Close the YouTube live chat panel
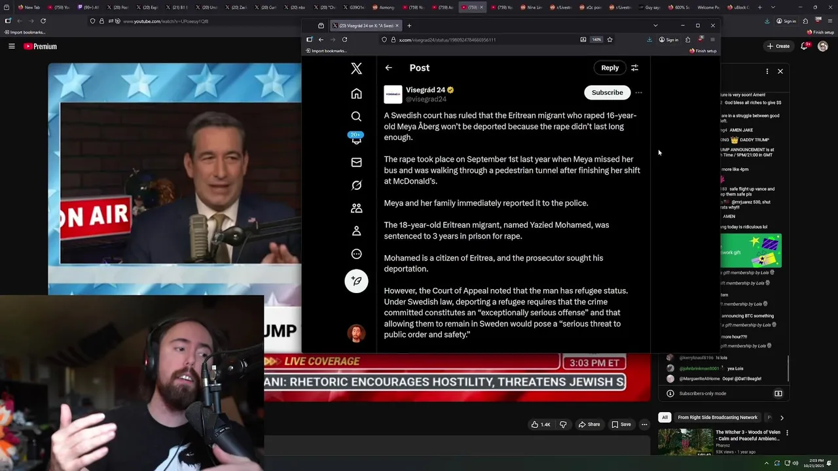 [780, 71]
